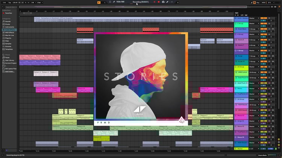The width and height of the screenshot is (282, 158).
Task: Open the Drums browser category
Action: 8,24
